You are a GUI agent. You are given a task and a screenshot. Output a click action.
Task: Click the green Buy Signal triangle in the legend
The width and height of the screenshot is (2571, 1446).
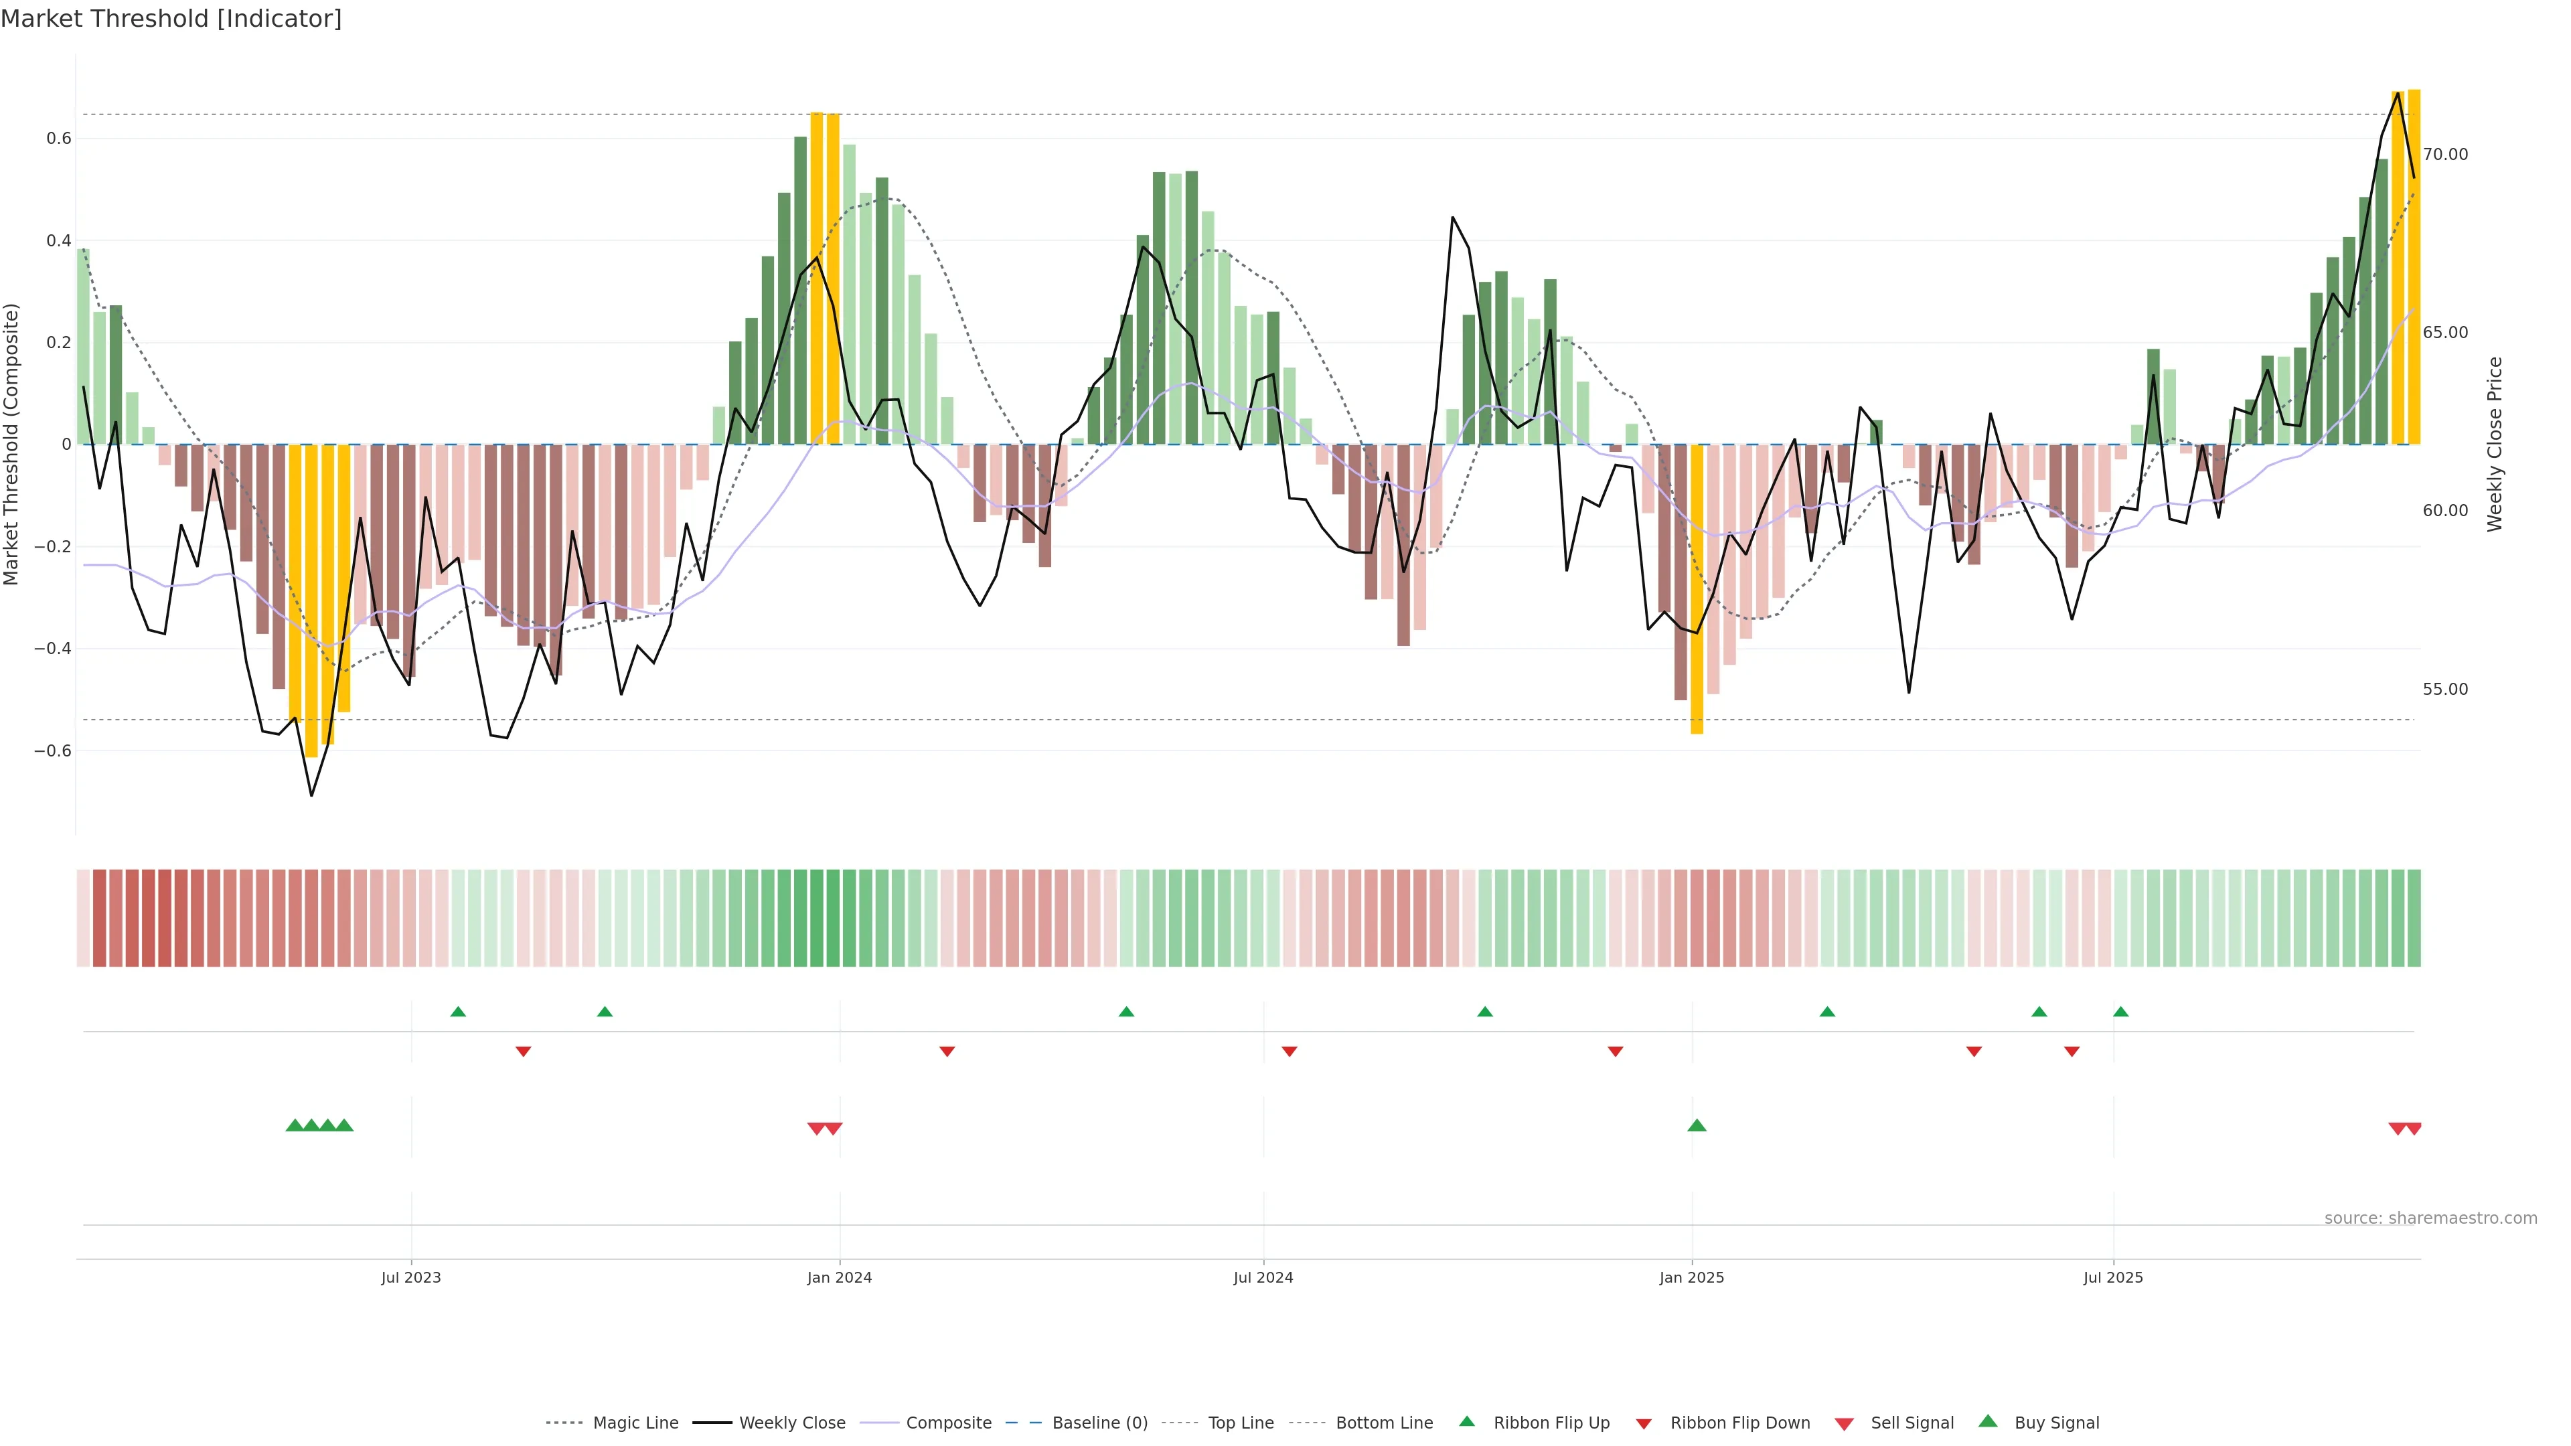[1987, 1421]
